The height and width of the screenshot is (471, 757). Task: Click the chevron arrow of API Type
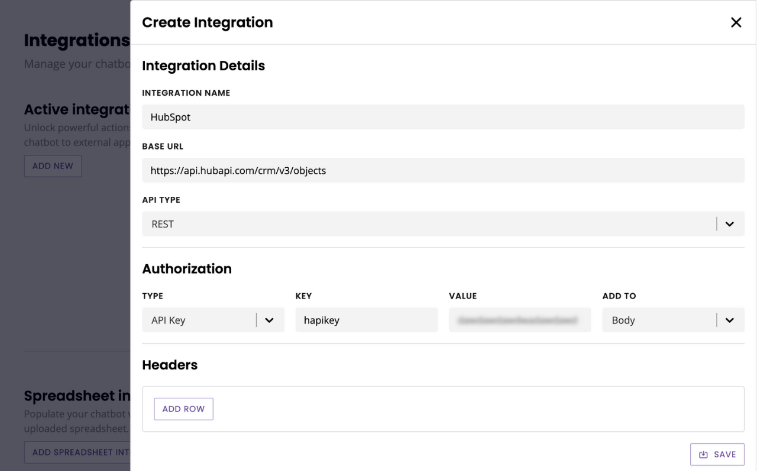(730, 224)
